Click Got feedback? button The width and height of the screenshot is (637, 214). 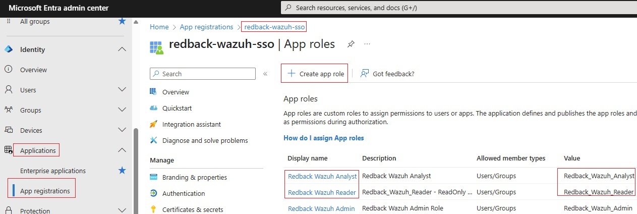387,74
